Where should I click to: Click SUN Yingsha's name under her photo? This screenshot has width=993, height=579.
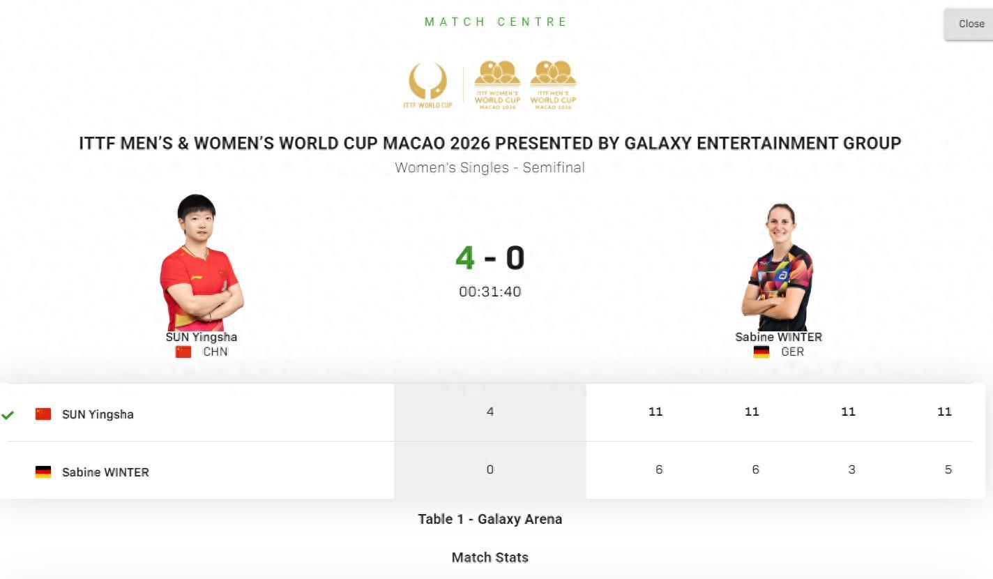click(201, 337)
